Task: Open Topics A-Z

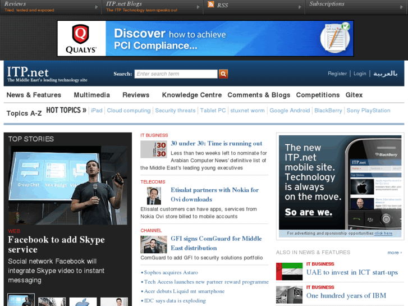Action: (x=24, y=113)
